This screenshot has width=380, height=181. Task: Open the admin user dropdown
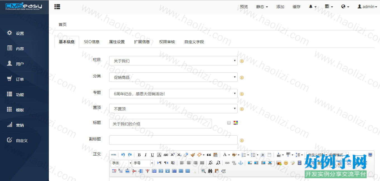tap(367, 7)
